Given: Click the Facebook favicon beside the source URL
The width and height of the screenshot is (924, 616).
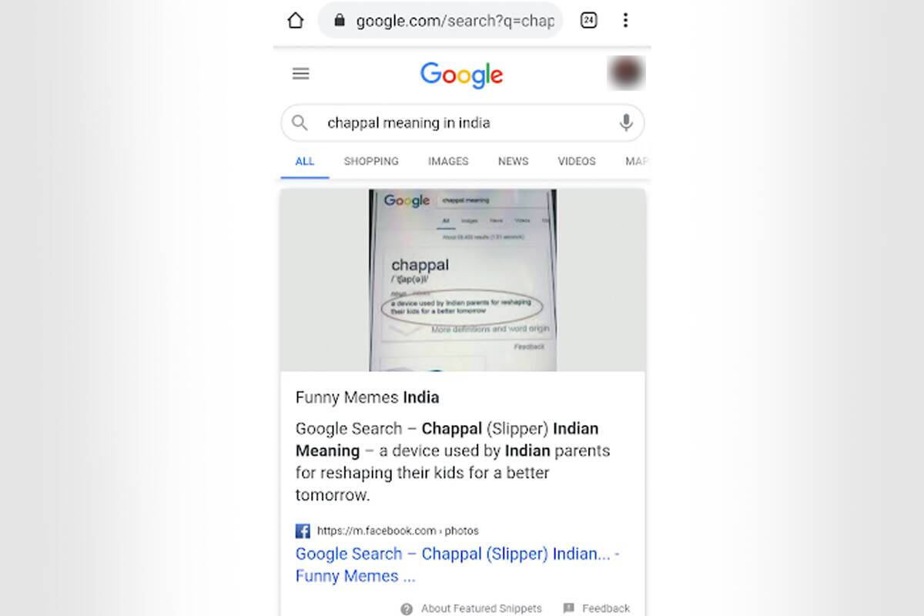Looking at the screenshot, I should tap(303, 531).
